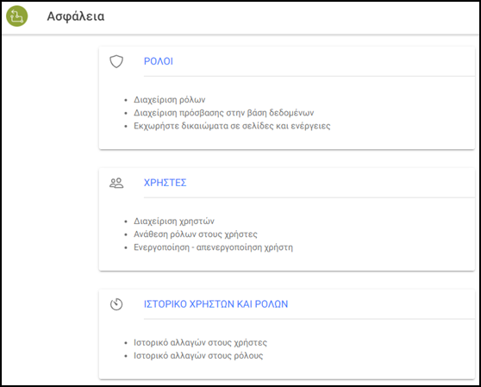Click Ανάθεση ρόλων στους χρήστες text
The height and width of the screenshot is (387, 481).
point(196,234)
